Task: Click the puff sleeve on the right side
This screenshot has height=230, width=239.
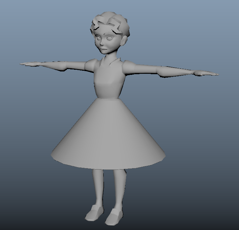Action: [x=130, y=67]
